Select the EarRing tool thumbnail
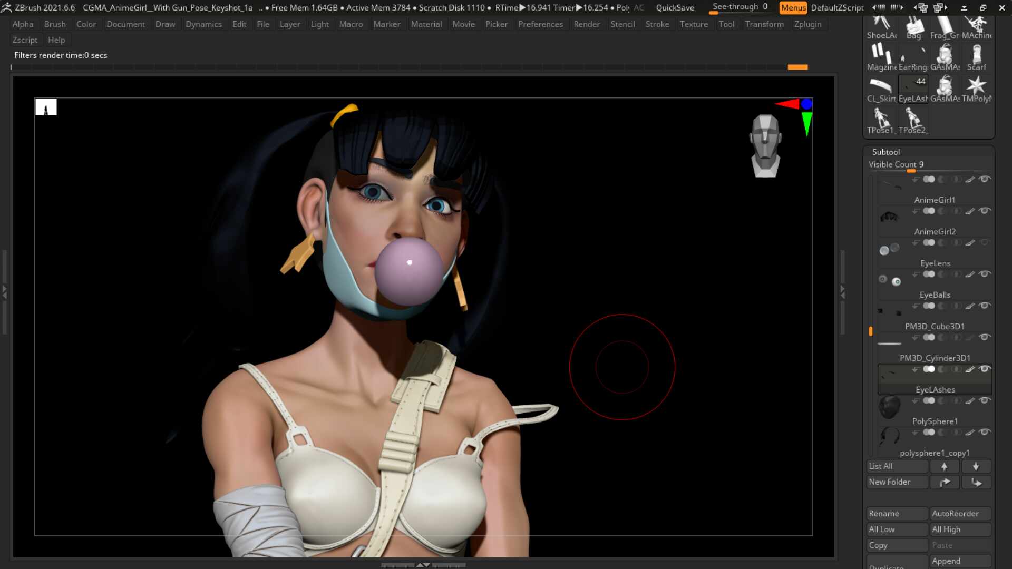Screen dimensions: 1012x569 [x=913, y=57]
